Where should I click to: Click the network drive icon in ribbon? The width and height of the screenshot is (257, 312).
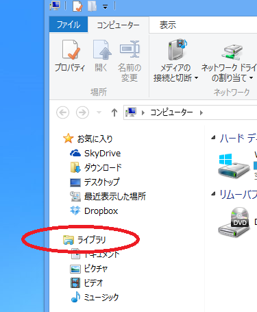[x=232, y=51]
